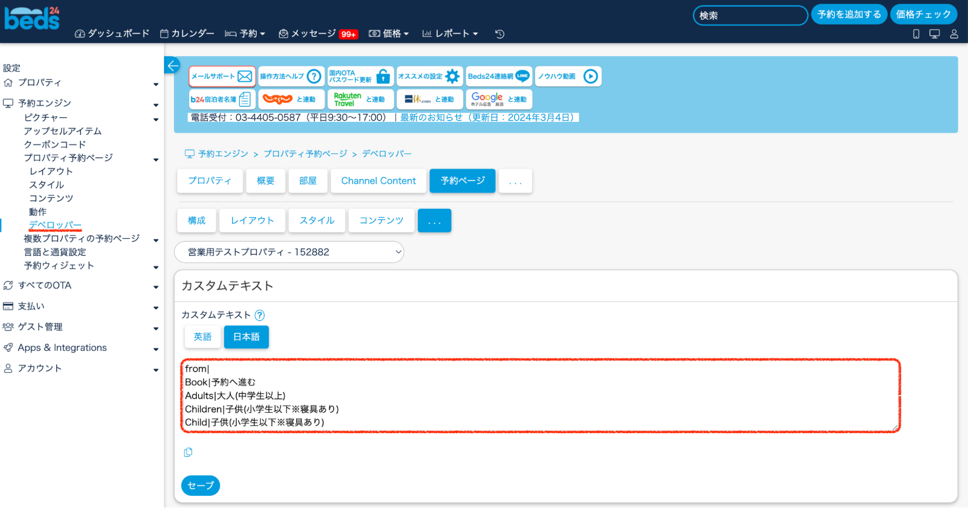Click the blue セーブ save button
Image resolution: width=968 pixels, height=508 pixels.
click(200, 485)
